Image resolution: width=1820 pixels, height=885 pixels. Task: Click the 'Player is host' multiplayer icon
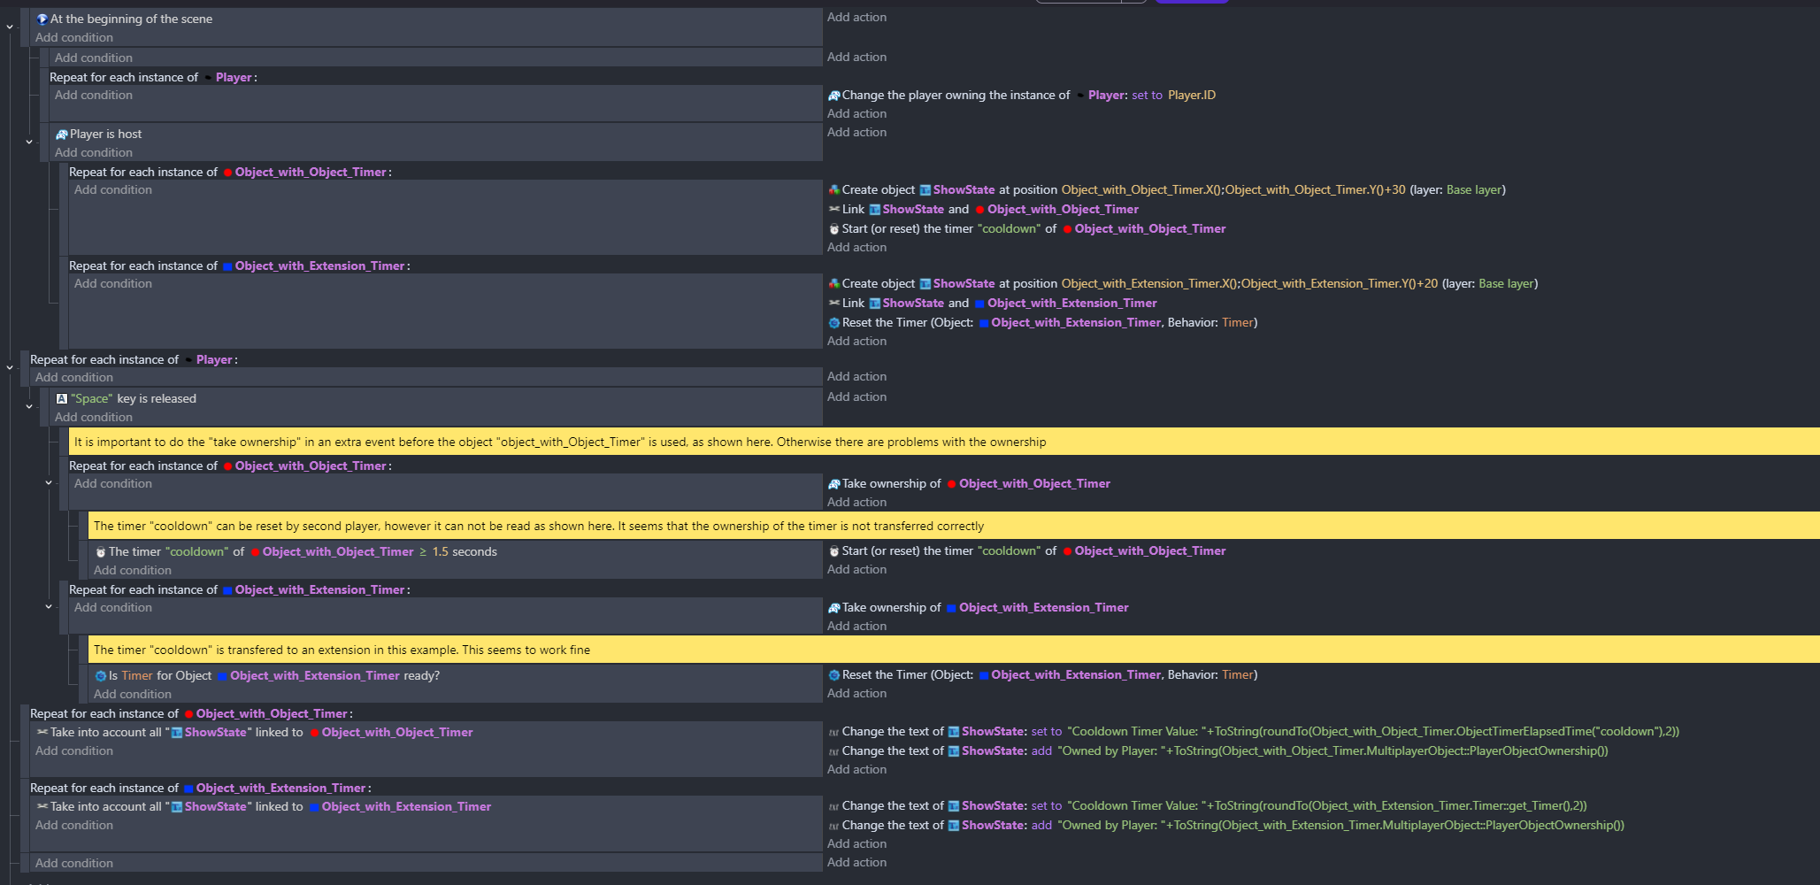pyautogui.click(x=61, y=135)
